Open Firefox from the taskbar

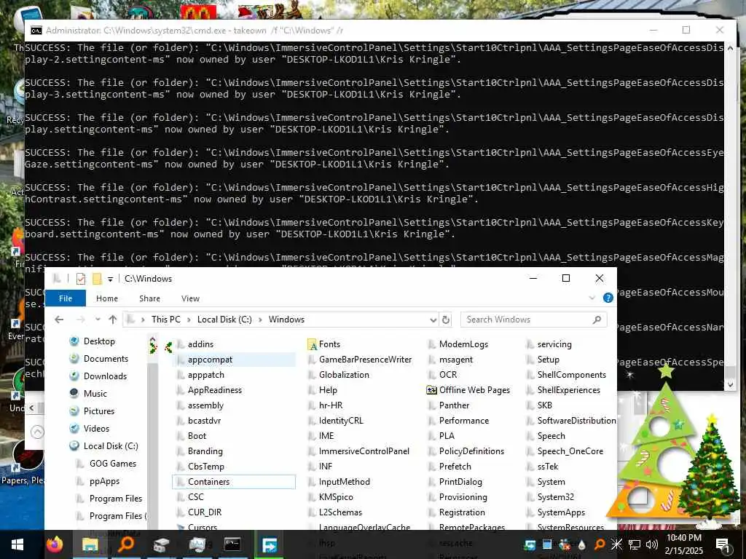tap(54, 544)
